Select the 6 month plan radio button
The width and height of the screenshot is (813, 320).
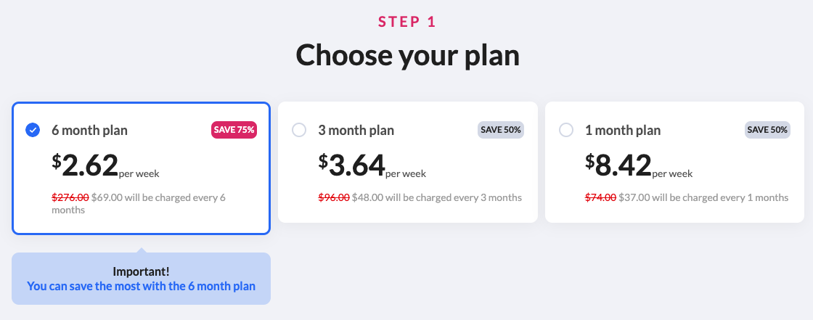coord(32,130)
